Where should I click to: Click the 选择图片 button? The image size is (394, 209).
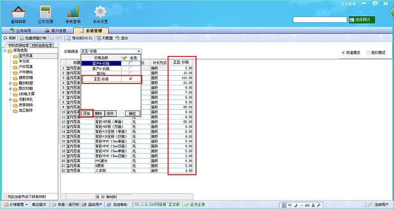coord(360,20)
